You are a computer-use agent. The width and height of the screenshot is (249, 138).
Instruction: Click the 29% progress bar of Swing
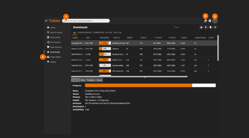pos(105,49)
